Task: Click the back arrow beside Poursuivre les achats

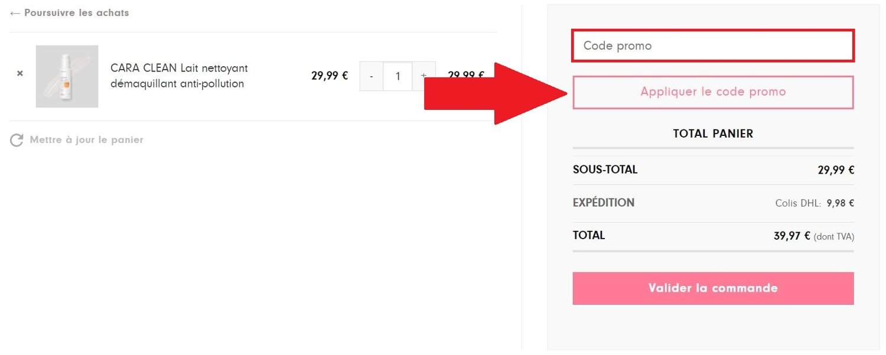Action: (14, 12)
